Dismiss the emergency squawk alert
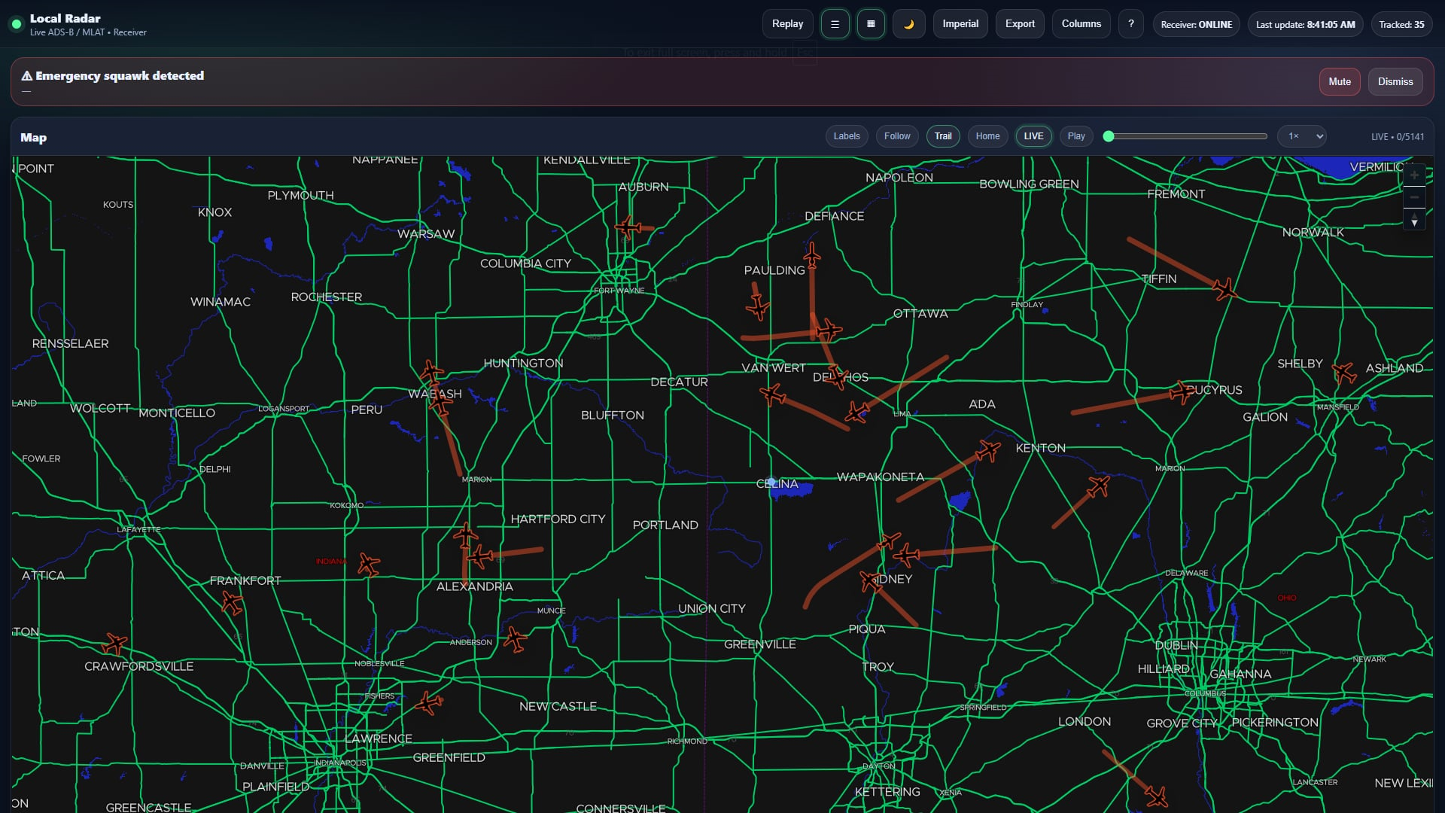Viewport: 1445px width, 813px height. (1395, 81)
